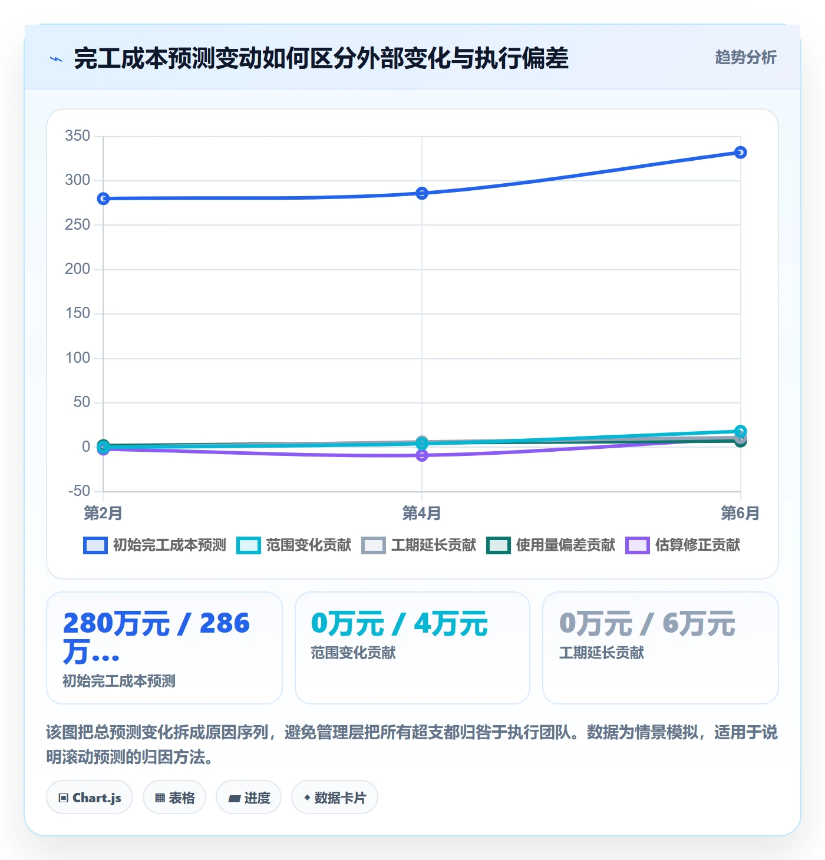825x860 pixels.
Task: Open the 工期延长贡献 data card
Action: (661, 648)
